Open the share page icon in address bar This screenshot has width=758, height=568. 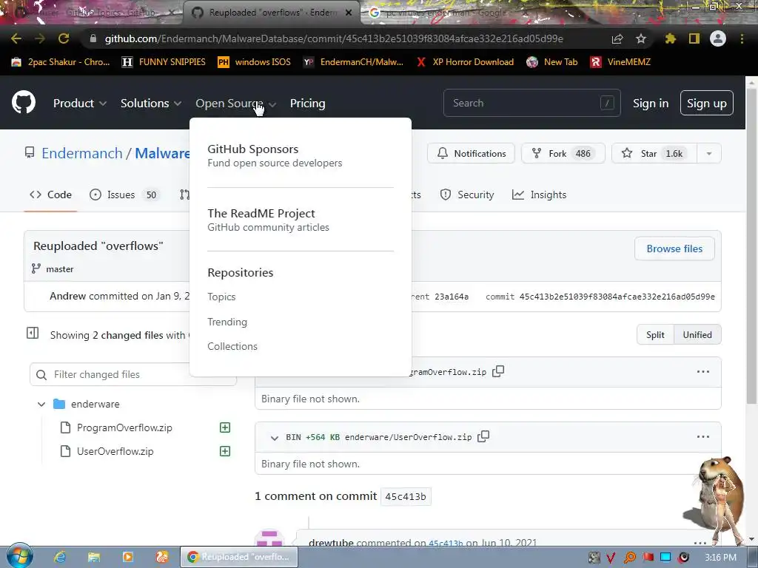(617, 38)
